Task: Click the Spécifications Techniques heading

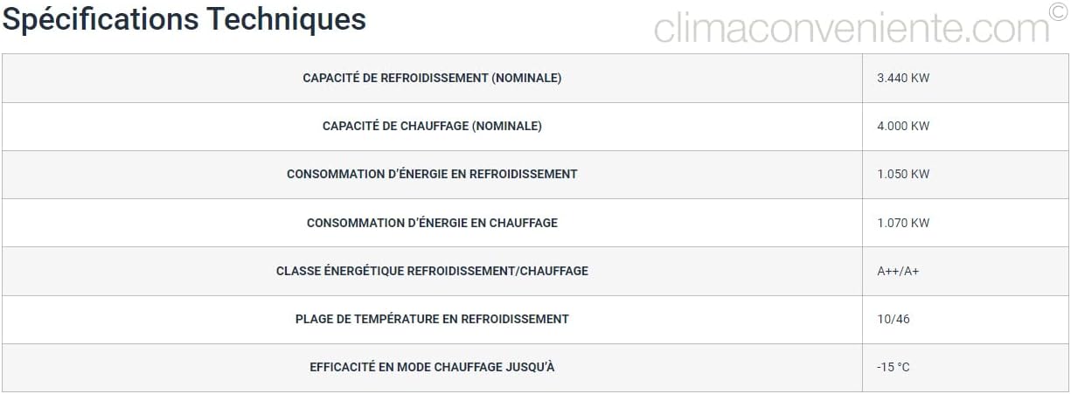Action: pos(184,19)
